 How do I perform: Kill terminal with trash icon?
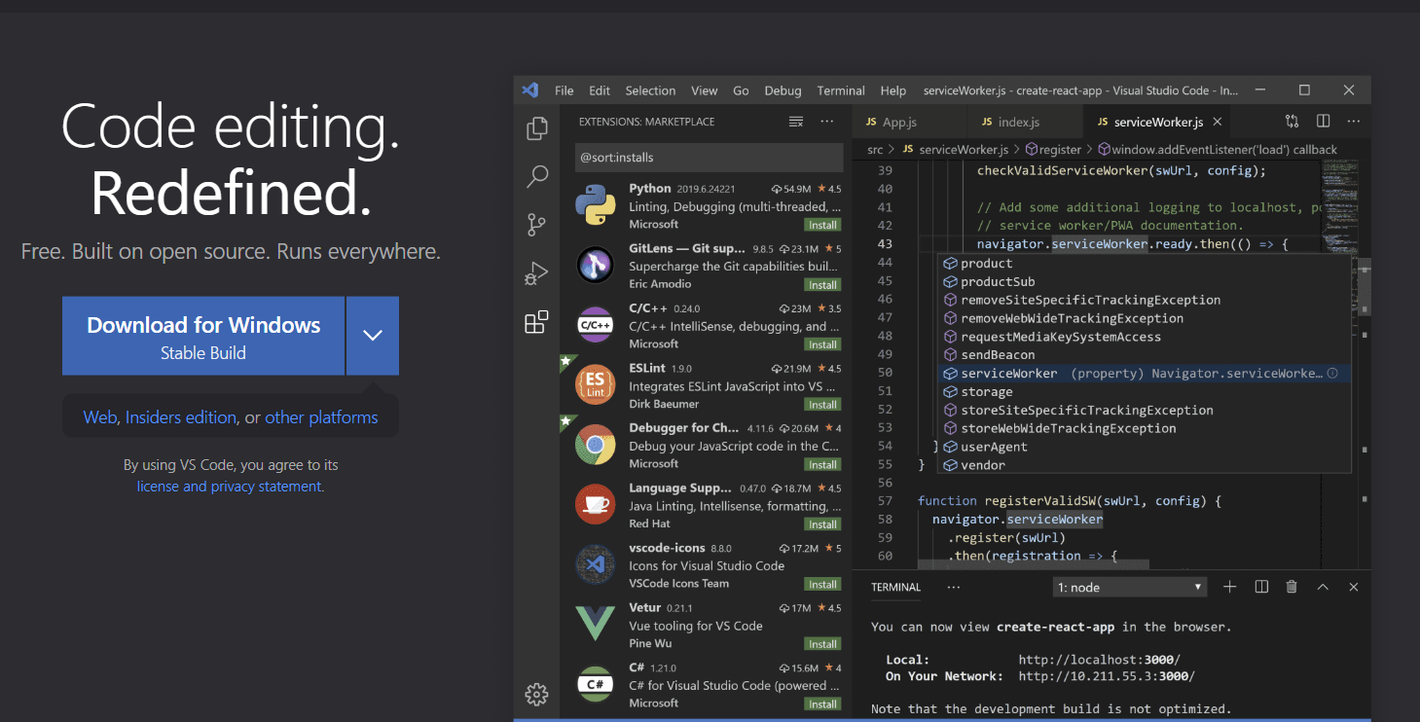(1292, 587)
